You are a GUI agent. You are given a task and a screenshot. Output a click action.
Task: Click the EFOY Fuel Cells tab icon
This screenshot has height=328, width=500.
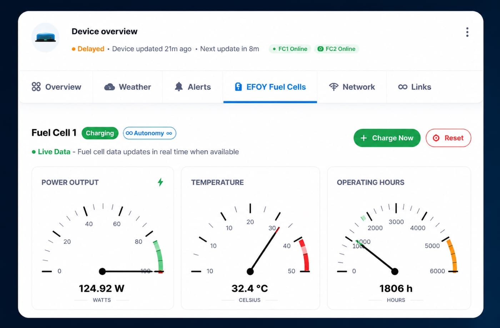(238, 87)
